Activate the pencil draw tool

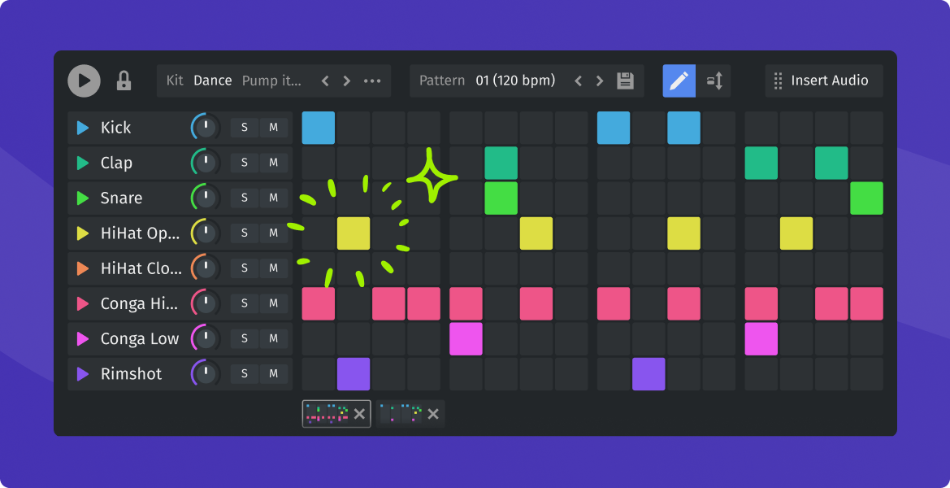(679, 81)
